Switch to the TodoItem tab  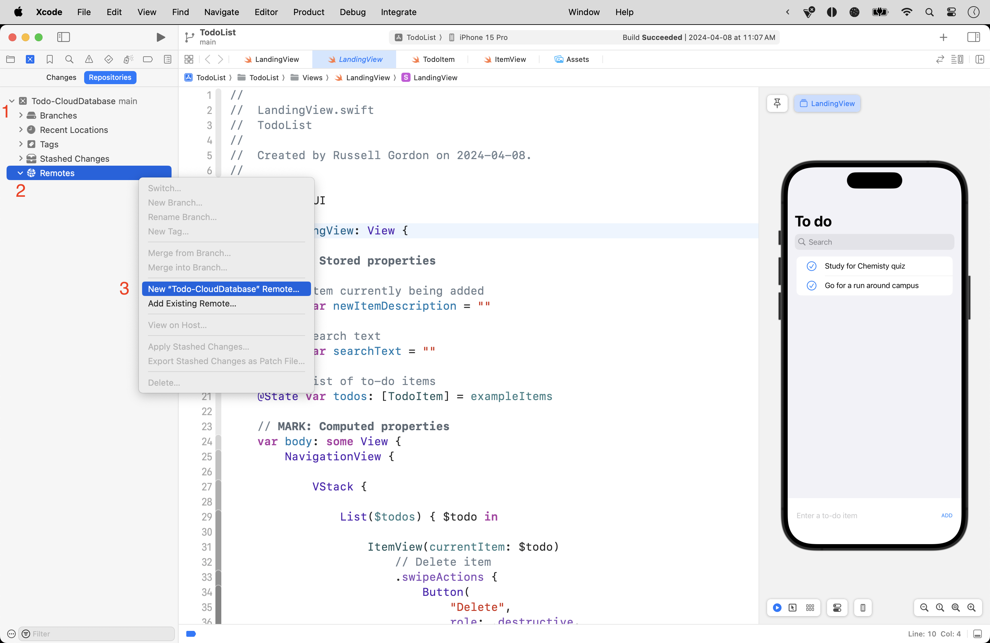(438, 59)
